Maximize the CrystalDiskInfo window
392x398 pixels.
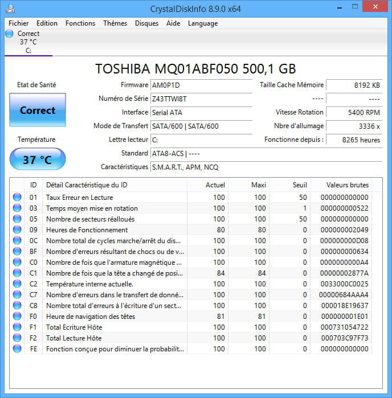355,7
